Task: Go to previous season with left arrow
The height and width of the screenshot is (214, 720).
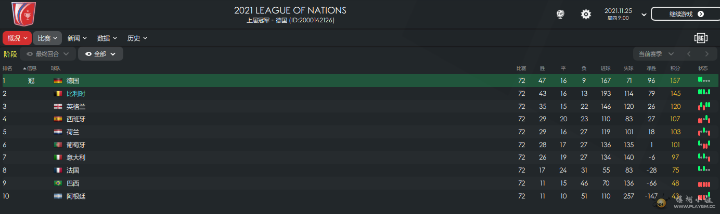Action: tap(688, 54)
